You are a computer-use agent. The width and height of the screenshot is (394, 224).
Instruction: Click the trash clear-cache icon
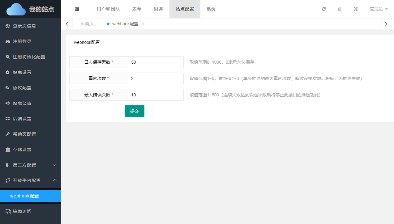(340, 9)
